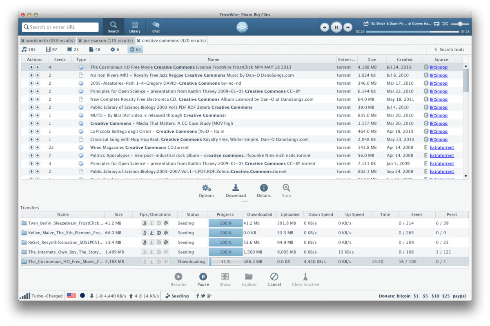Click inside the search URL input field
This screenshot has width=490, height=326.
[x=60, y=27]
